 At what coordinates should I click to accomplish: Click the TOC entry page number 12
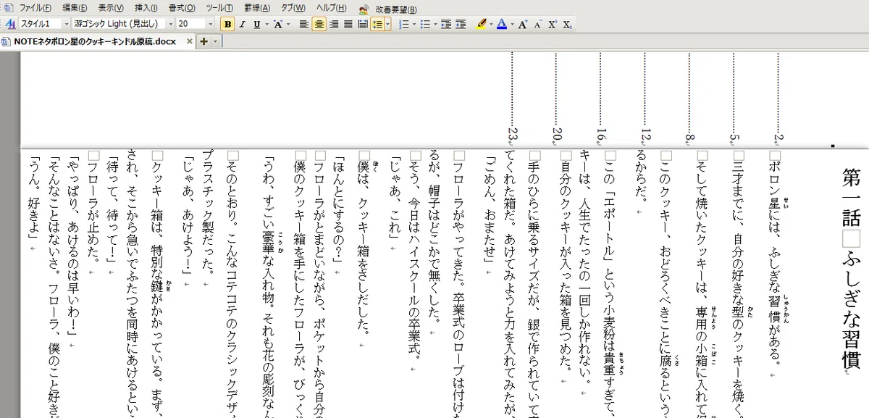coord(645,135)
